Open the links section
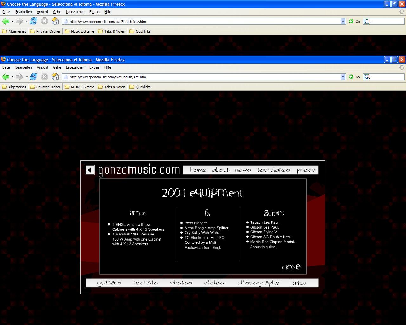The image size is (406, 325). click(298, 282)
